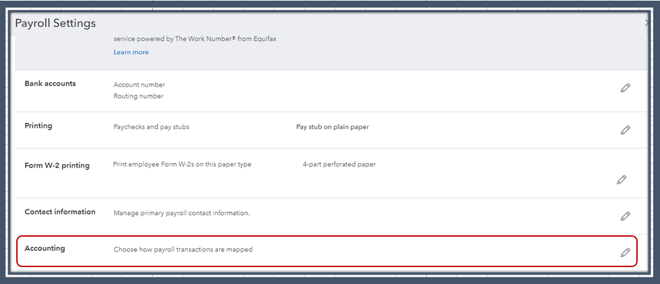Click Manage primary payroll contact information text
This screenshot has width=660, height=284.
tap(182, 213)
